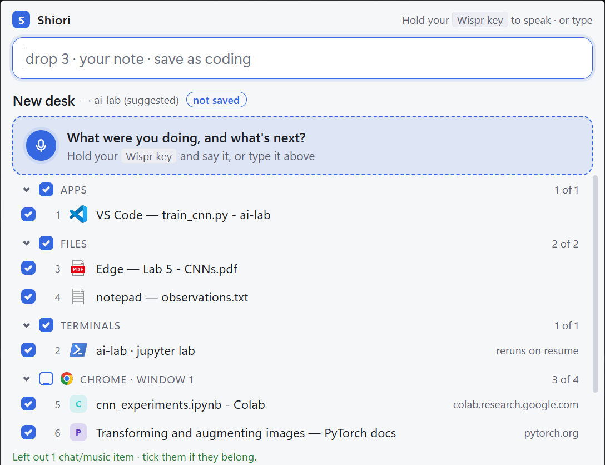605x465 pixels.
Task: Click the APPS section label
Action: click(74, 190)
